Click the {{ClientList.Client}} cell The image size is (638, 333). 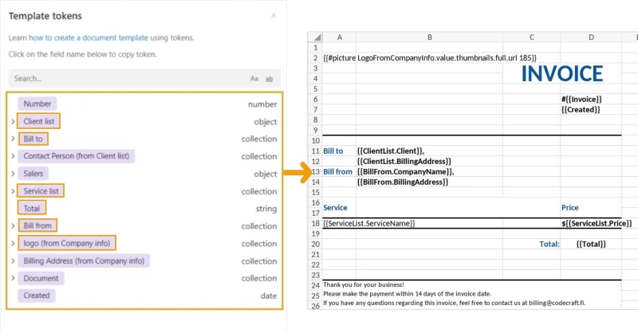(429, 151)
